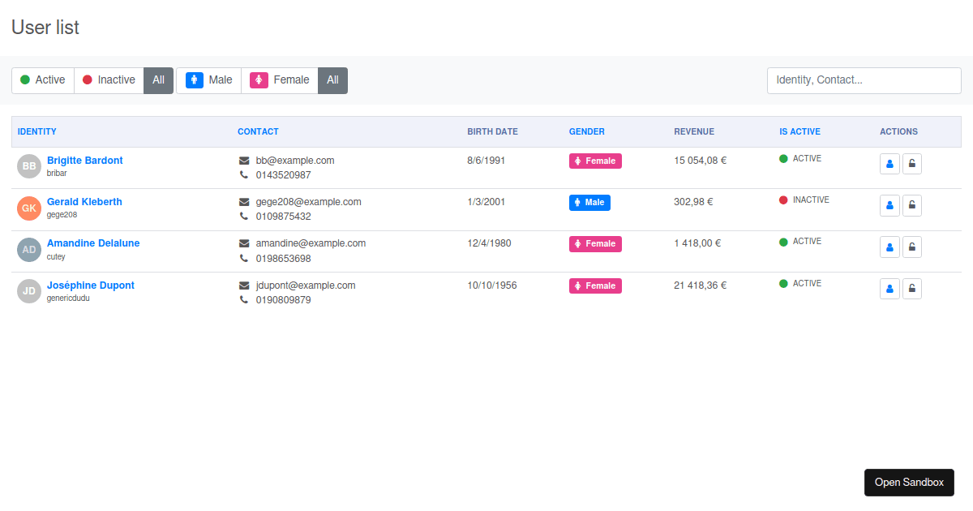This screenshot has width=973, height=511.
Task: Sort the table by Birth Date
Action: click(x=492, y=131)
